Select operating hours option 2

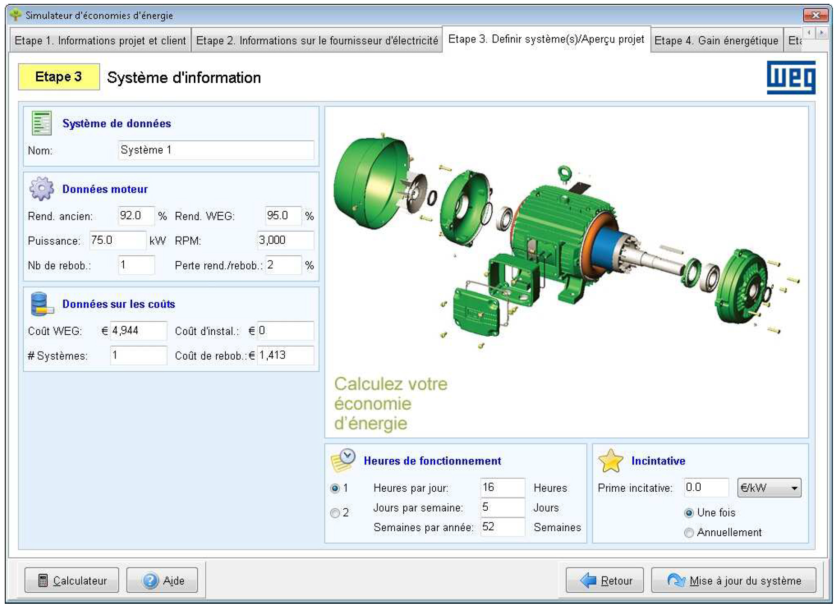click(x=335, y=513)
